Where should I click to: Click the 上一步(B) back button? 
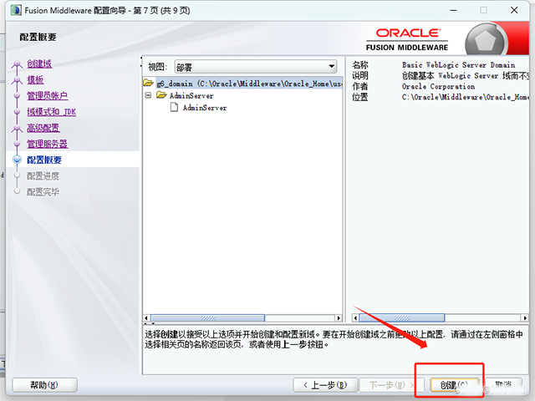pos(325,385)
